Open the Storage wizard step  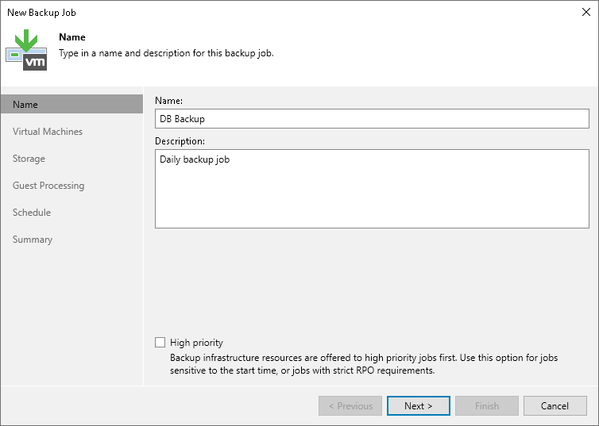29,159
